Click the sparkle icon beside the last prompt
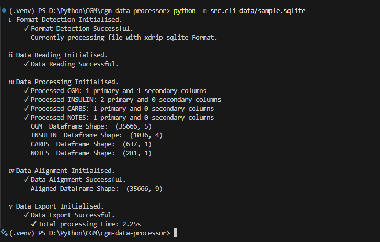This screenshot has width=380, height=242. pos(4,232)
